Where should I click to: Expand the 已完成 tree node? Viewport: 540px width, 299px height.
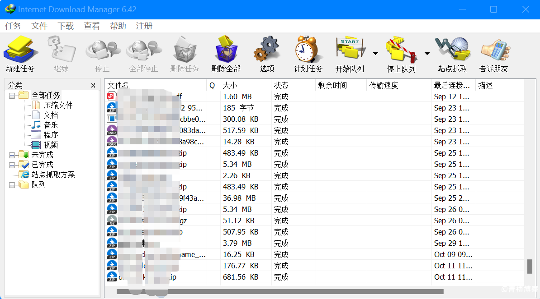(12, 165)
